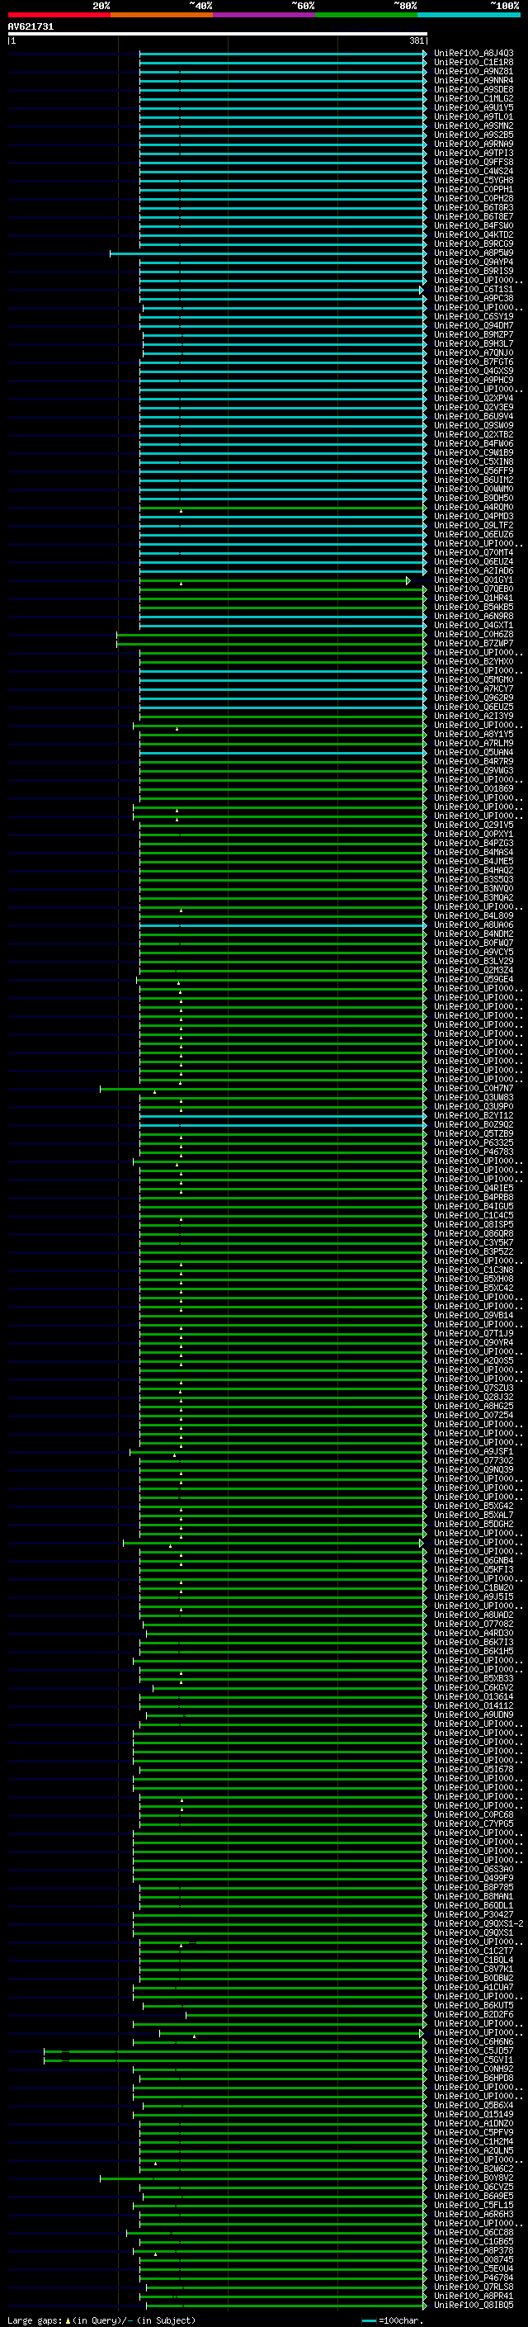Click label UniRef100_A9S2B5

pyautogui.click(x=474, y=135)
